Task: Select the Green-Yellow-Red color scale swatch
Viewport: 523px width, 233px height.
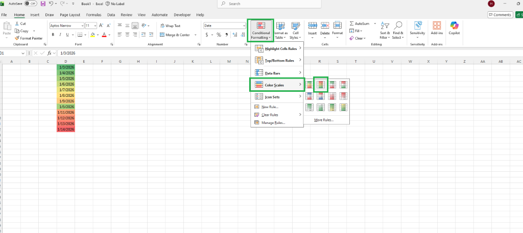Action: pos(310,85)
